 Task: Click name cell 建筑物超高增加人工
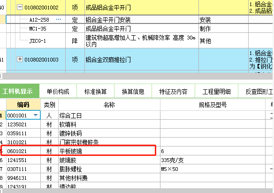142,41
